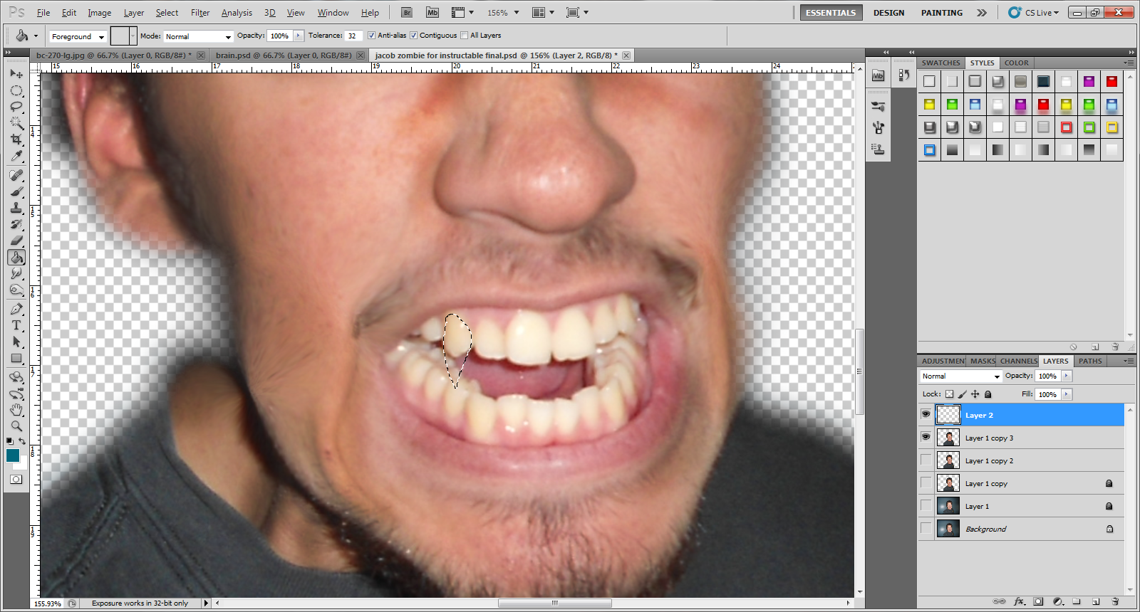1140x612 pixels.
Task: Select the Paint Bucket tool
Action: click(x=16, y=257)
